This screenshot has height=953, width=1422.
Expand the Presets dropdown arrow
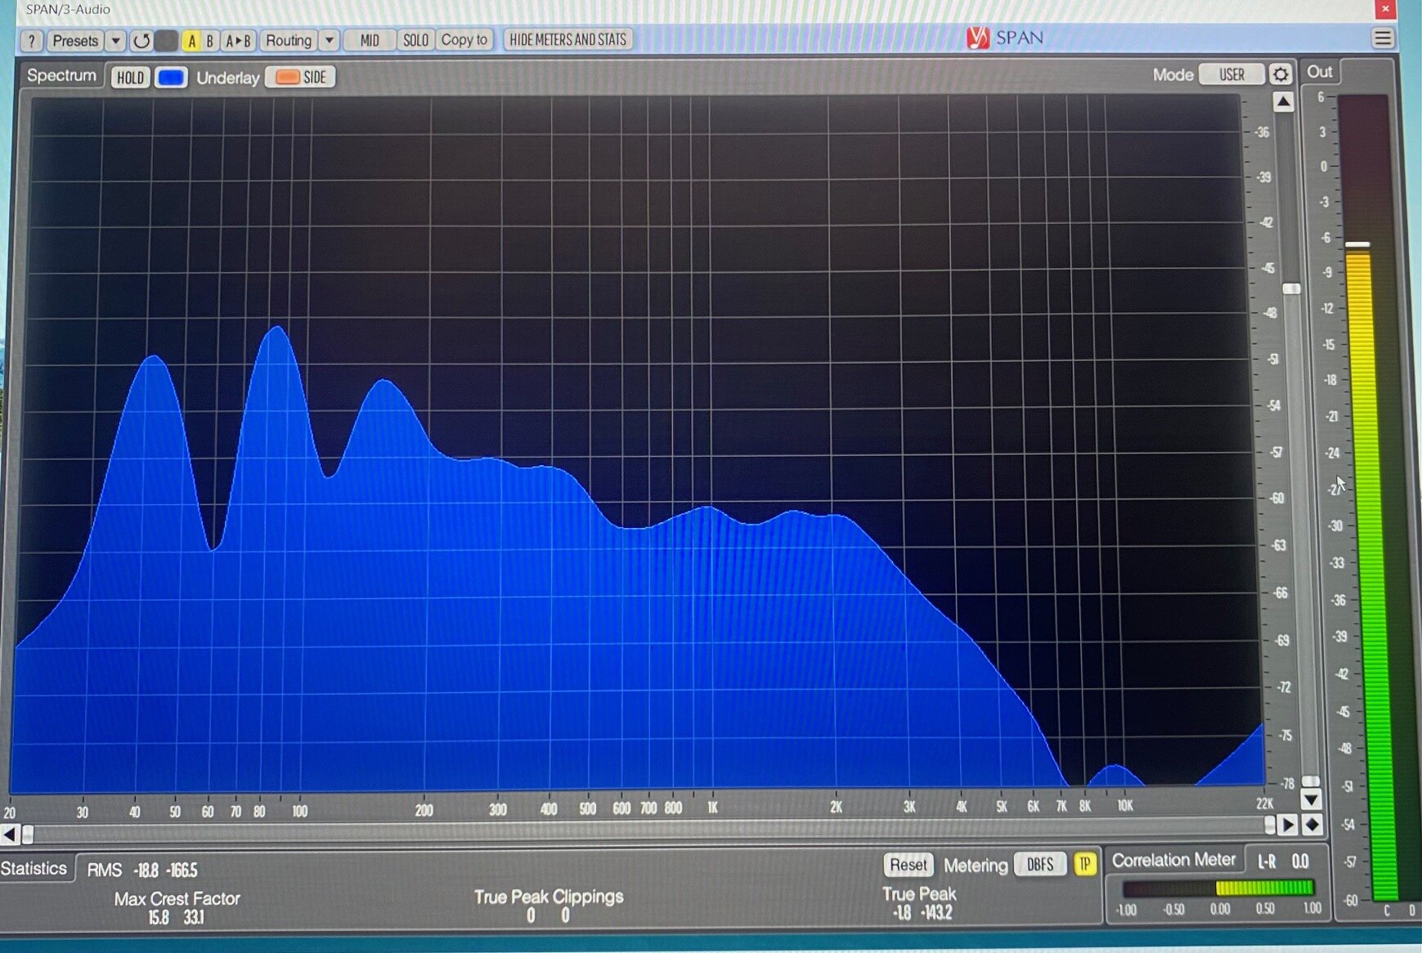[x=116, y=41]
